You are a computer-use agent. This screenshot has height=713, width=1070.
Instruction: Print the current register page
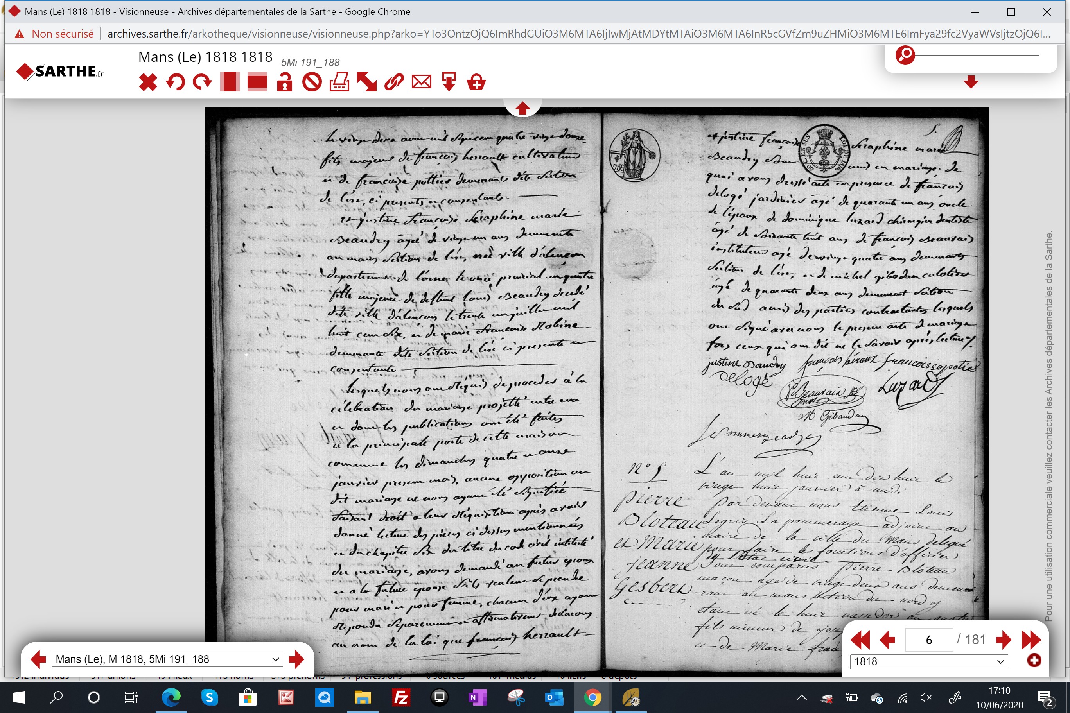(x=339, y=82)
